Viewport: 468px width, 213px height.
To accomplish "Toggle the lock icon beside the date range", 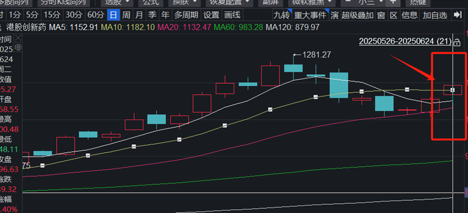I will point(457,42).
